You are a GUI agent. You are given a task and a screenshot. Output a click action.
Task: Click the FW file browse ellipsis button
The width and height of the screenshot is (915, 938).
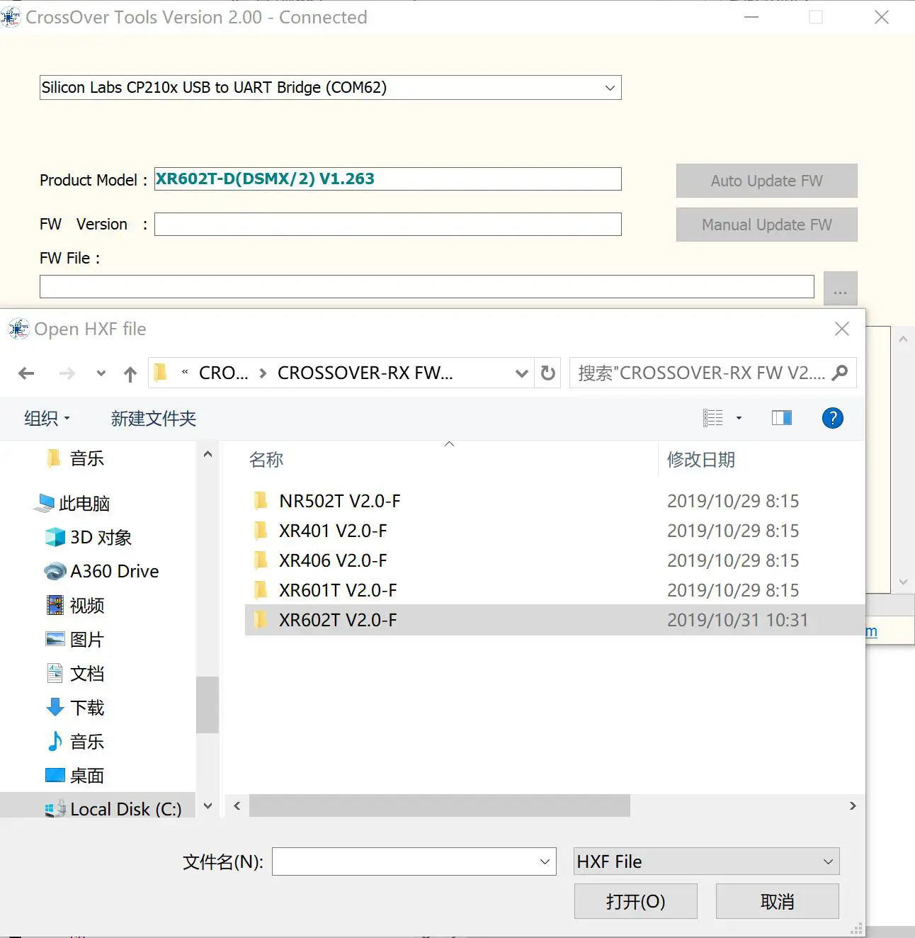pyautogui.click(x=841, y=289)
